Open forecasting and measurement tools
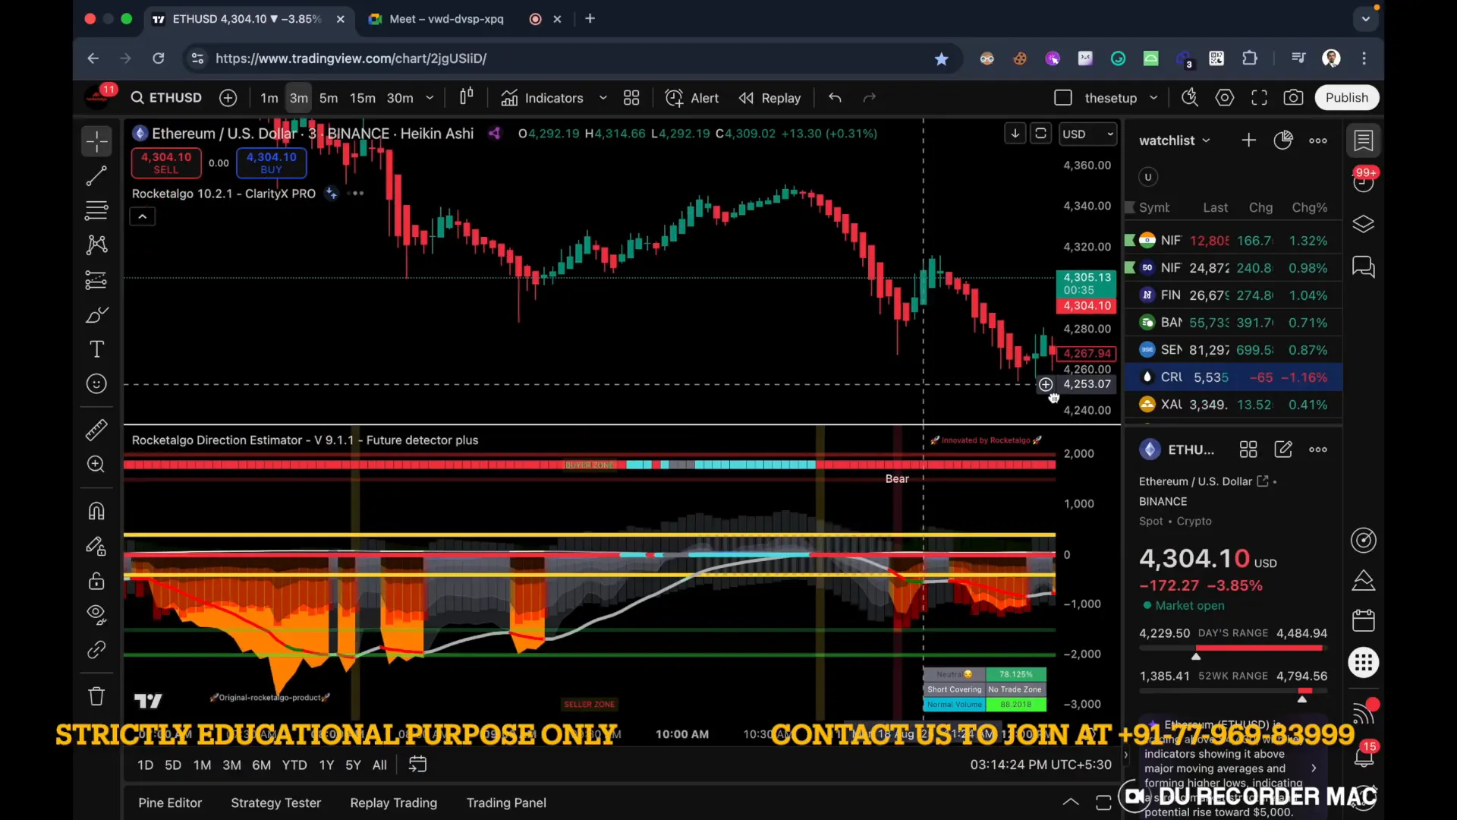 pos(96,280)
